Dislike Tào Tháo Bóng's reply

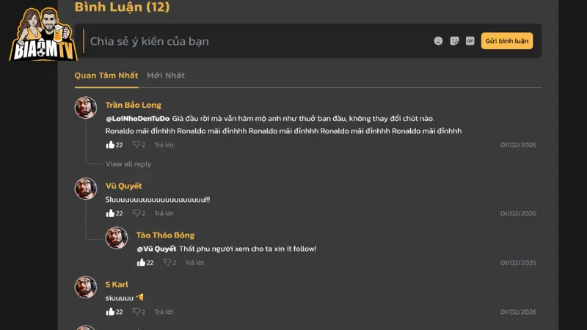167,263
